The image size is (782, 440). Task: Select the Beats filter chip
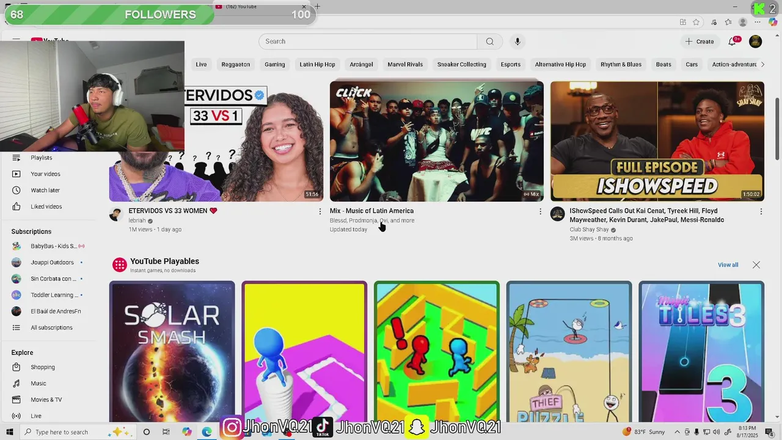[x=663, y=64]
